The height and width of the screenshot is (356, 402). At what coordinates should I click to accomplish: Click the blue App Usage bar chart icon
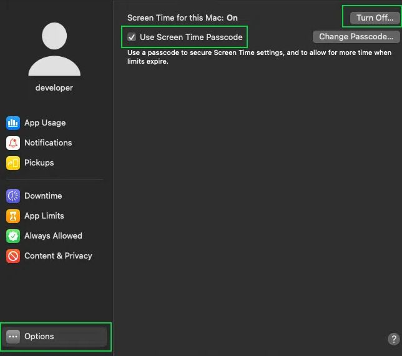point(13,123)
